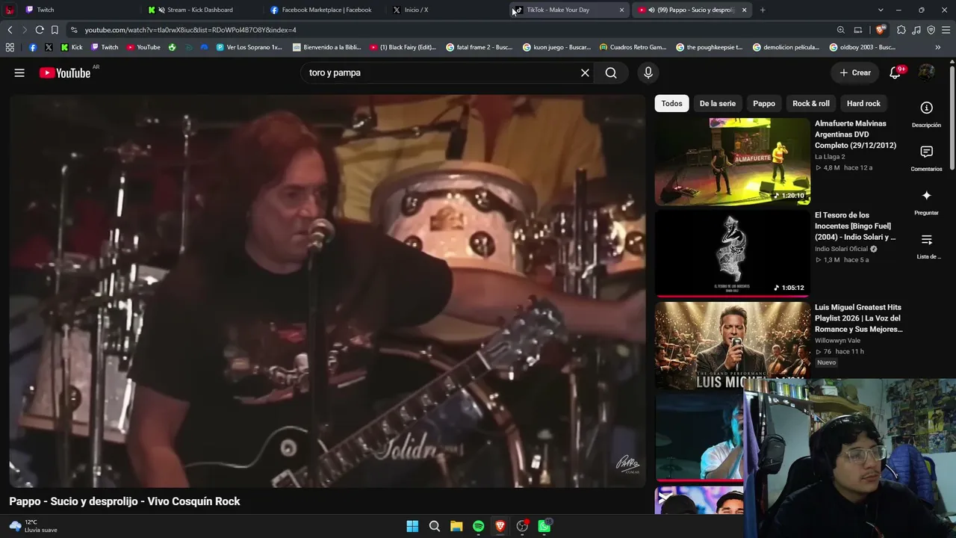Open Windows taskbar search
Viewport: 956px width, 538px height.
434,526
